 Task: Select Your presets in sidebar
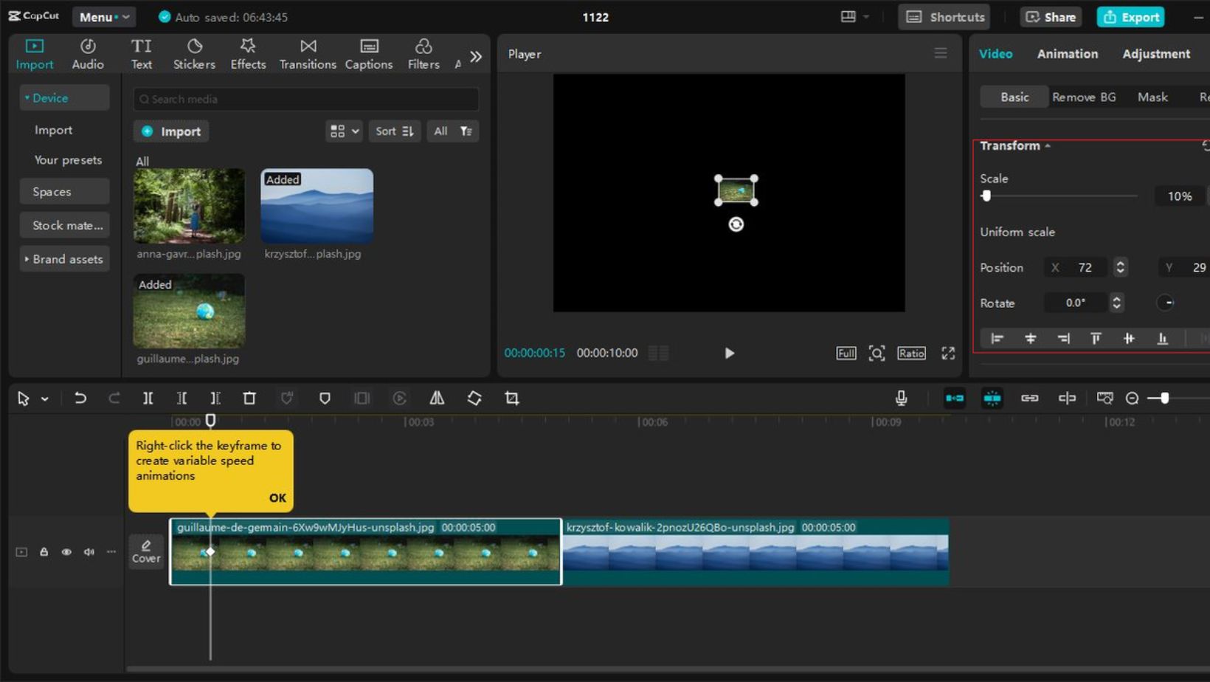(68, 159)
